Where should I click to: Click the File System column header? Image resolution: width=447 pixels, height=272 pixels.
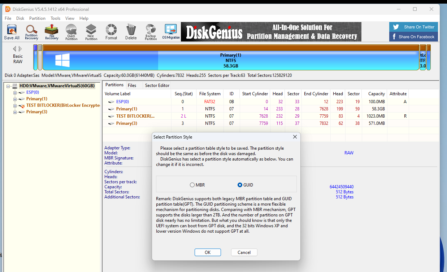(x=210, y=94)
